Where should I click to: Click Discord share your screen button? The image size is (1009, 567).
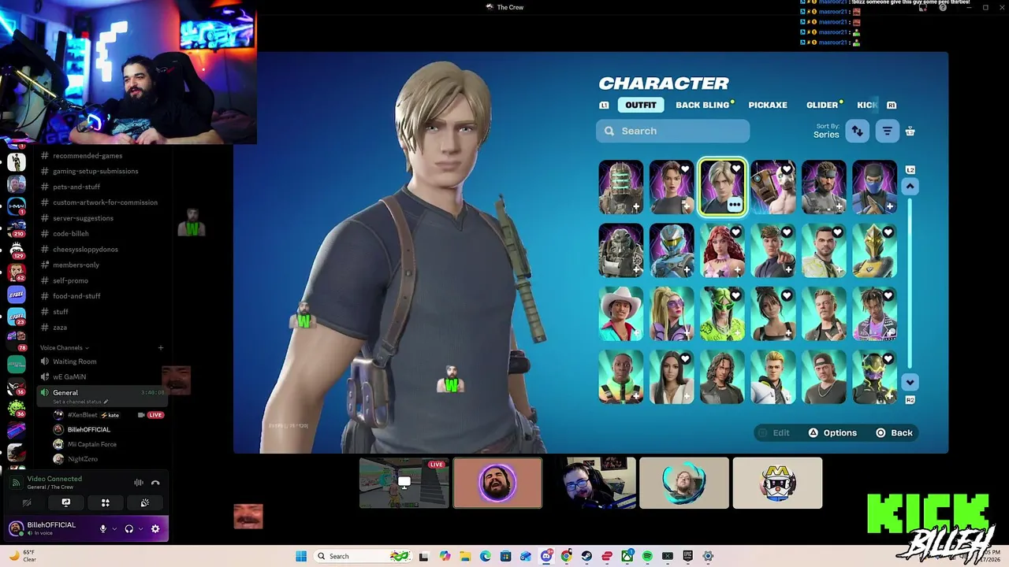click(66, 502)
